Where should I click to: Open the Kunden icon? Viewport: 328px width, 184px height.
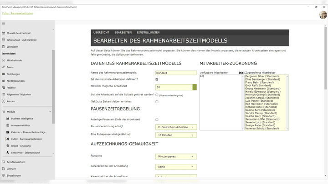click(x=3, y=101)
